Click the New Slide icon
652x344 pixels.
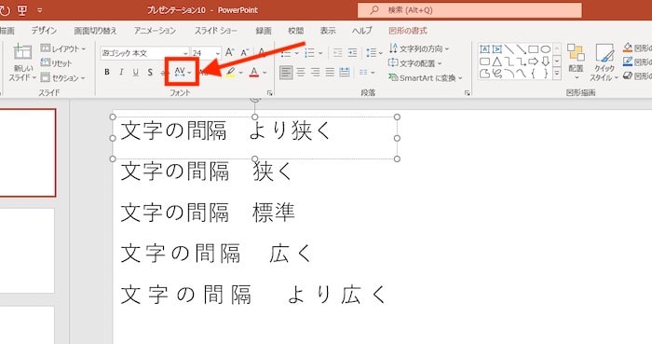click(x=22, y=52)
